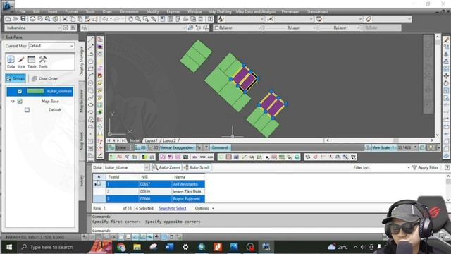This screenshot has height=254, width=451.
Task: Open the Text Style icon
Action: 221,19
